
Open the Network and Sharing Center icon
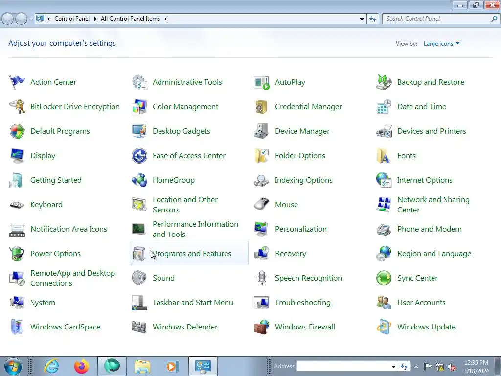point(384,205)
